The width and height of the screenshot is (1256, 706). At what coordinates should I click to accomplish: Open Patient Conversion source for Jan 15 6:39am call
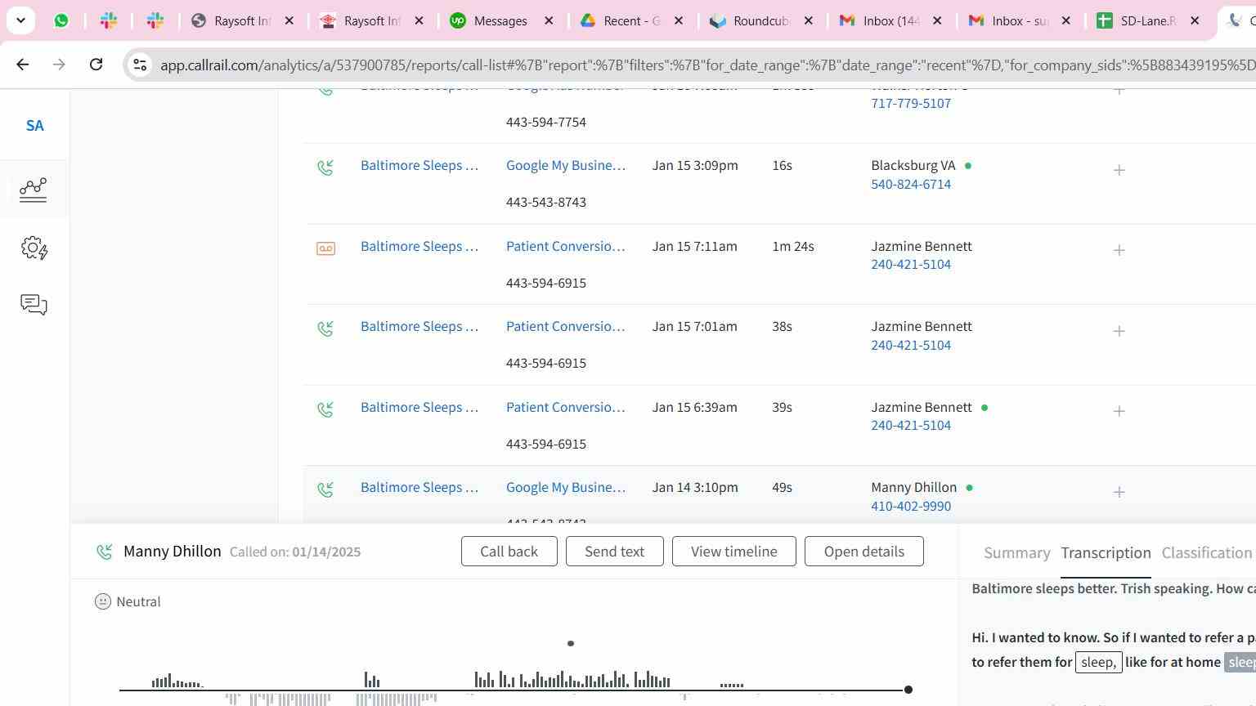[x=566, y=407]
